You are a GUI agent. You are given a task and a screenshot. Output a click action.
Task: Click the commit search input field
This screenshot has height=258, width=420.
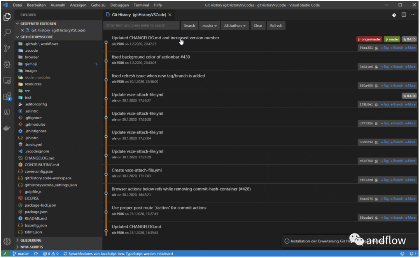142,25
